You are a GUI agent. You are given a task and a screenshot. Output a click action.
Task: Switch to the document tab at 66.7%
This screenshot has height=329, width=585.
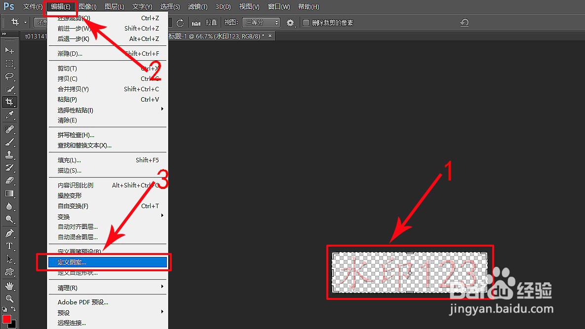pyautogui.click(x=216, y=36)
